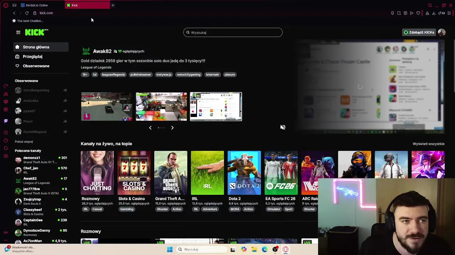Viewport: 455px width, 255px height.
Task: Click Zdobądź KICKs button
Action: (419, 32)
